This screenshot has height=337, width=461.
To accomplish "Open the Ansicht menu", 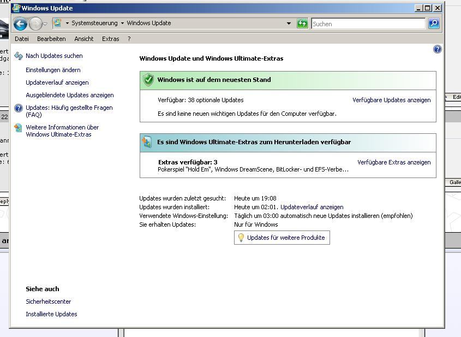I will pyautogui.click(x=84, y=39).
